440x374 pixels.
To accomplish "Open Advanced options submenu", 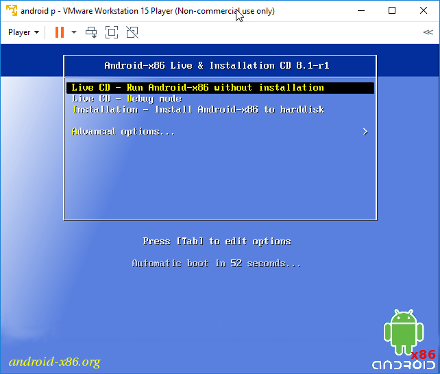I will click(123, 132).
